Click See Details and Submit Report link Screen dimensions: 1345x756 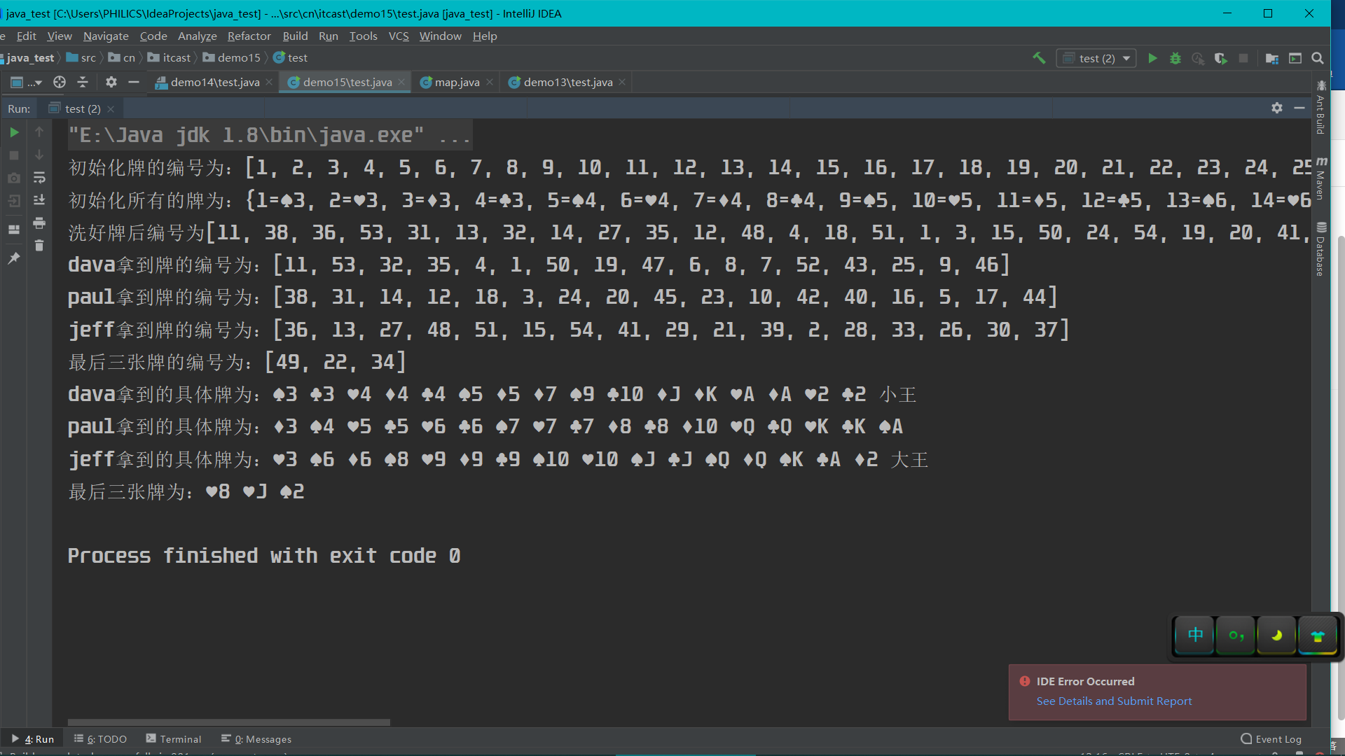(x=1114, y=701)
